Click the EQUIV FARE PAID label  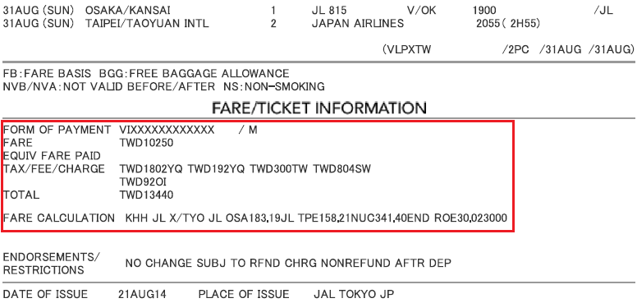(x=52, y=156)
